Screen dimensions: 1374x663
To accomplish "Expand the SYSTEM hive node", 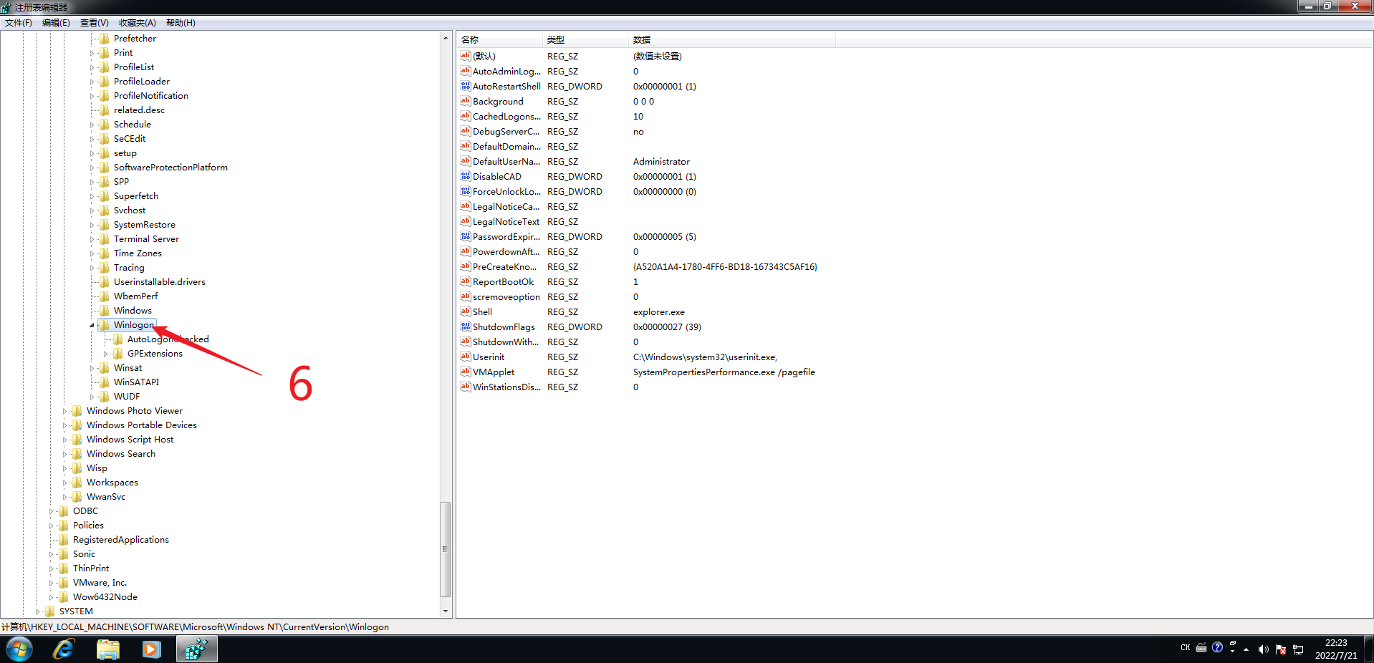I will click(38, 611).
